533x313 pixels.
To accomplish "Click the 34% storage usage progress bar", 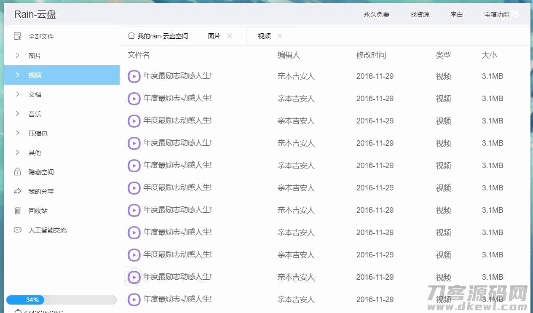I will click(62, 300).
